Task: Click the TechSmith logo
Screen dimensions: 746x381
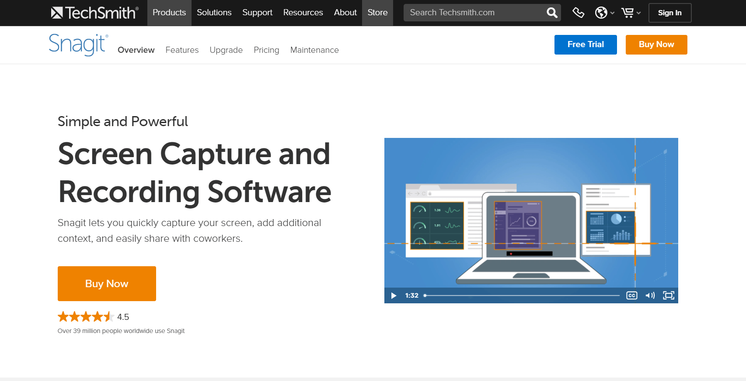Action: coord(94,13)
